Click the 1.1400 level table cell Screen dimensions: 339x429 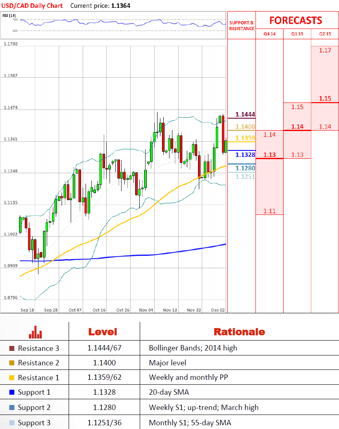(104, 363)
